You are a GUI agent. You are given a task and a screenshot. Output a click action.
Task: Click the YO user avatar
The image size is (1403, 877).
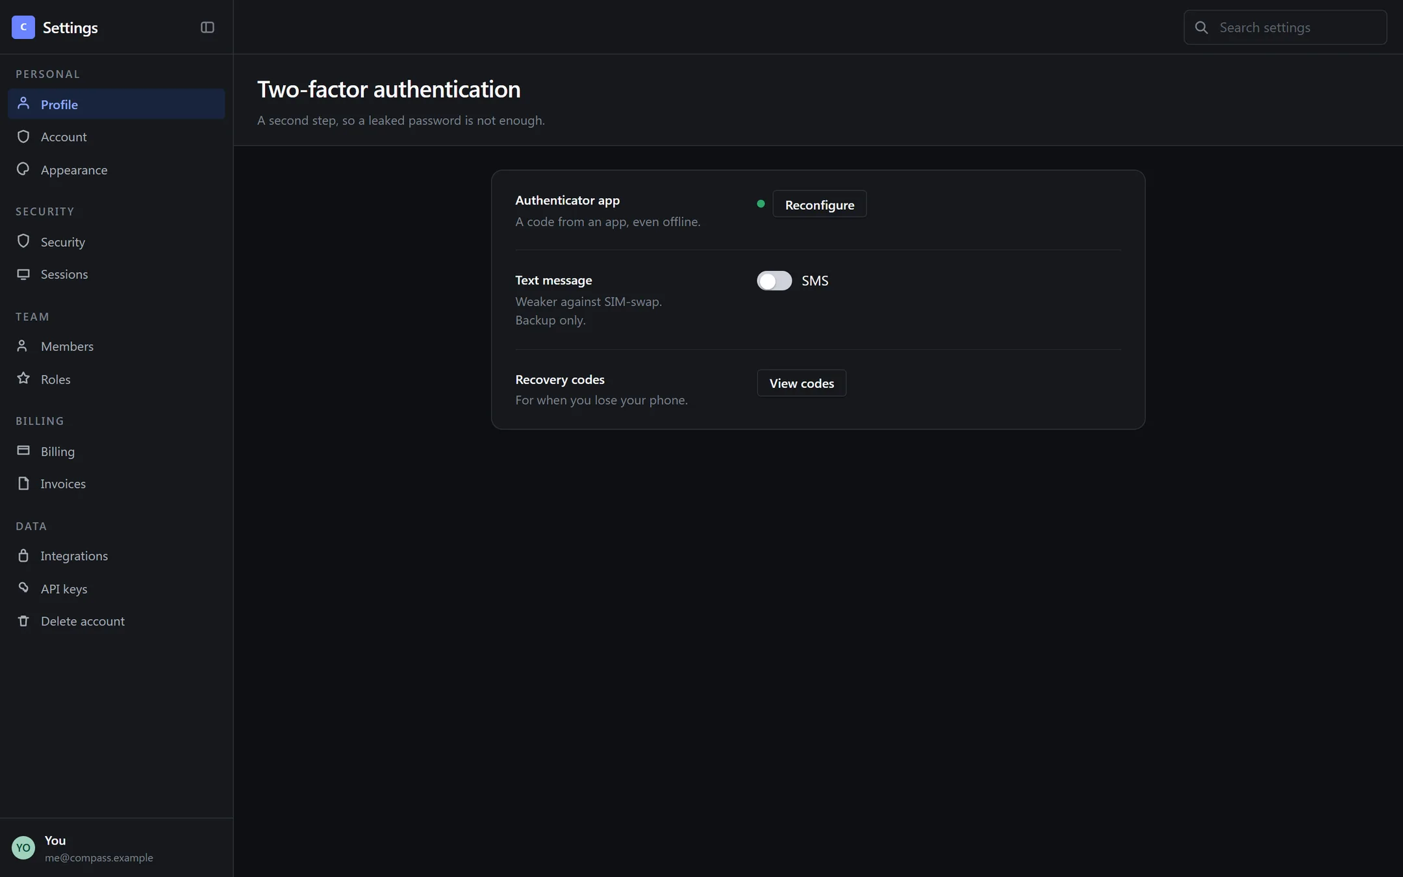coord(23,848)
